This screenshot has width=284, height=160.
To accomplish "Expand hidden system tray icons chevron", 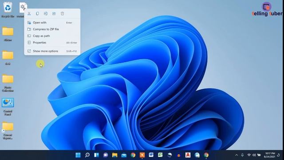I will pos(237,155).
